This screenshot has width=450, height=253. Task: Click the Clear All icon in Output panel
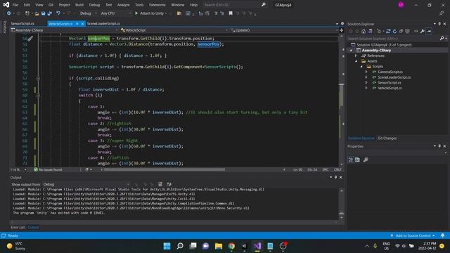160,184
